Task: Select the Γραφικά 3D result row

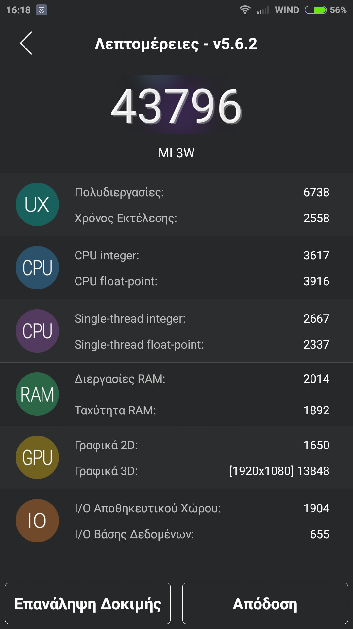Action: point(202,471)
